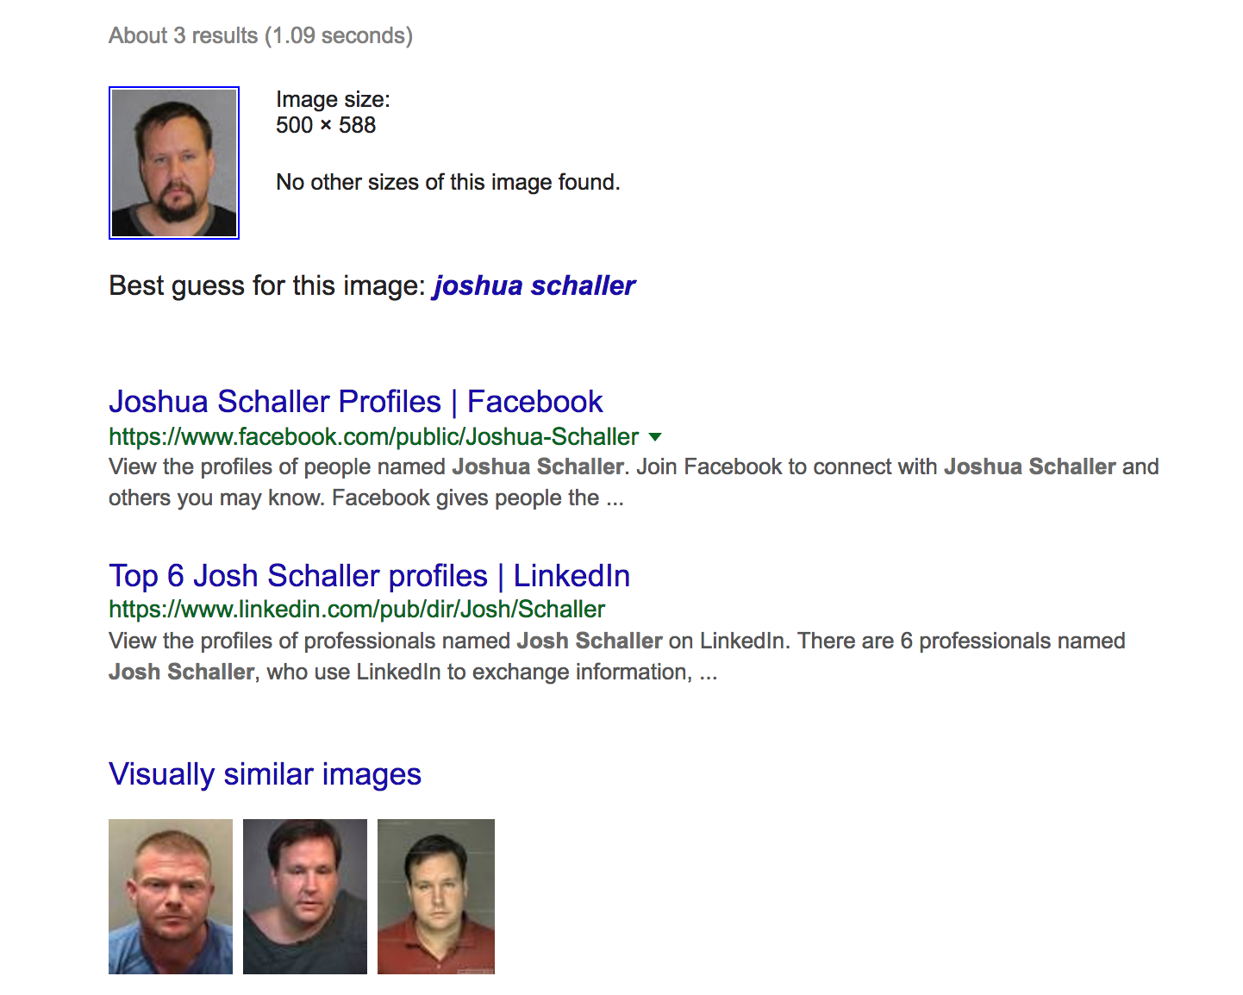Click the LinkedIn result description snippet

pos(617,657)
